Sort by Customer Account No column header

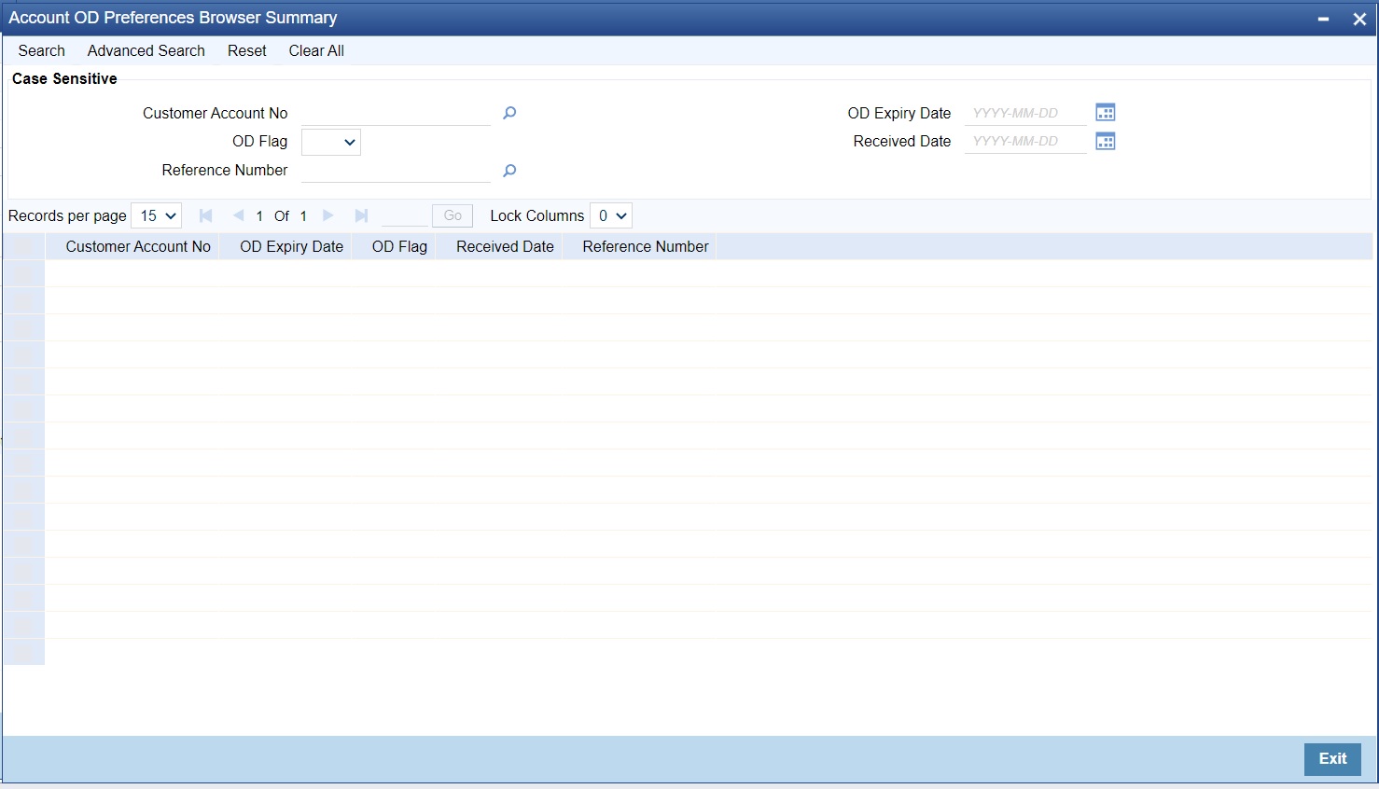point(138,246)
